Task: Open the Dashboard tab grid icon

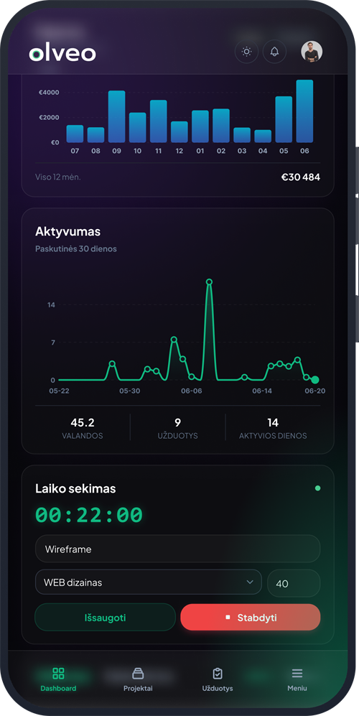Action: point(58,673)
